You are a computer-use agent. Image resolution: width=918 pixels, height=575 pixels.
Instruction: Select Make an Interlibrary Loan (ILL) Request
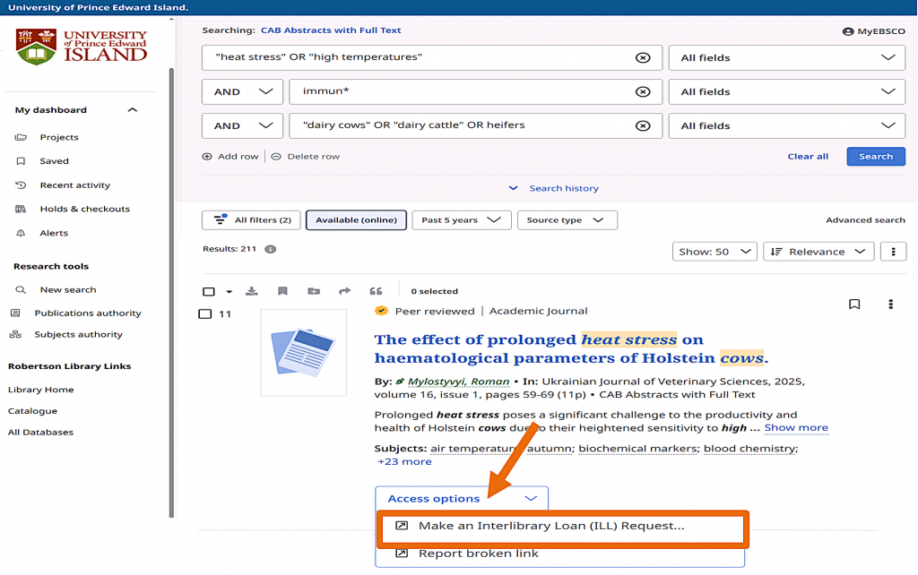pos(550,526)
